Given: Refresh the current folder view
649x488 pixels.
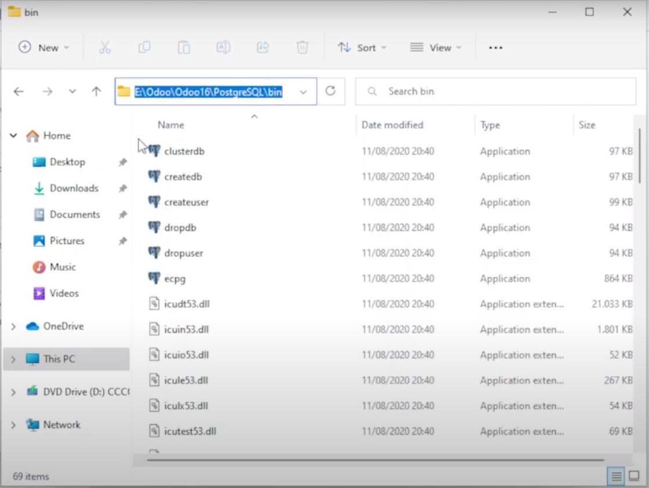Looking at the screenshot, I should [330, 91].
